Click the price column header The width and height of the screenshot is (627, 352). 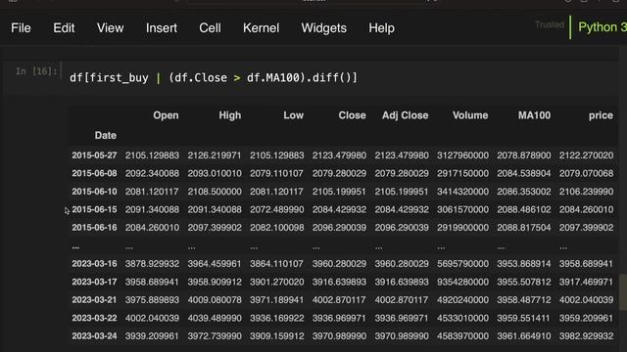601,115
